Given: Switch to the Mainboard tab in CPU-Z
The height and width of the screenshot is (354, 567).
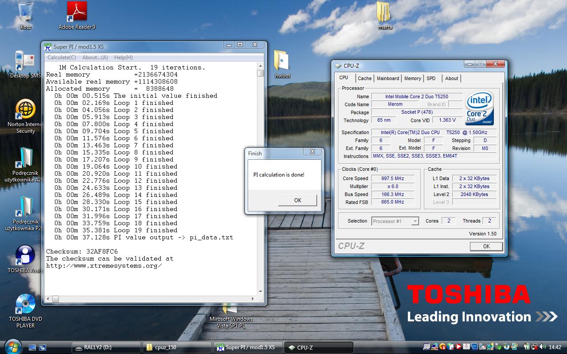Looking at the screenshot, I should (388, 78).
